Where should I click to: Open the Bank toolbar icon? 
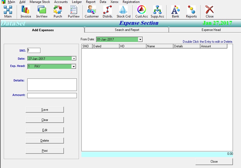[x=175, y=12]
